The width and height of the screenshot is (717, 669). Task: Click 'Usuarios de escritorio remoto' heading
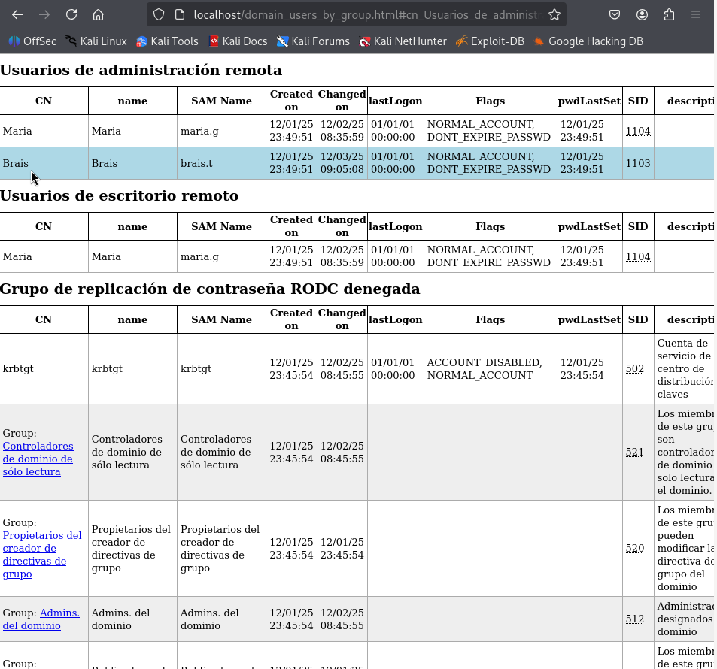click(x=120, y=195)
